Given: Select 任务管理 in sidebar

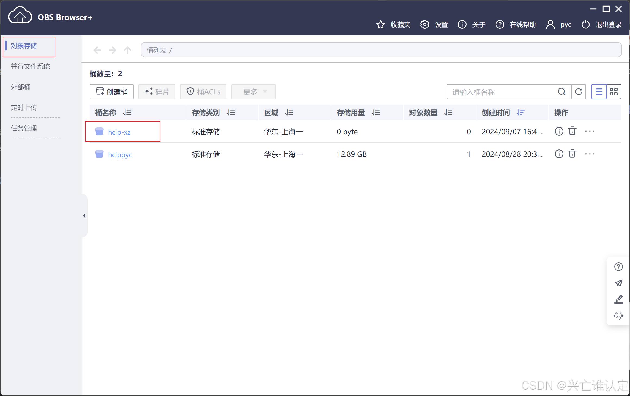Looking at the screenshot, I should pyautogui.click(x=24, y=128).
